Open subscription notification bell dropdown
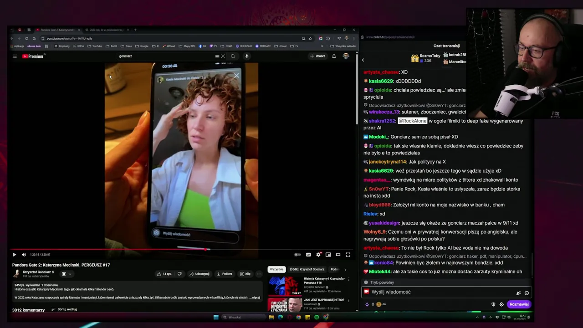Image resolution: width=583 pixels, height=328 pixels. [66, 274]
